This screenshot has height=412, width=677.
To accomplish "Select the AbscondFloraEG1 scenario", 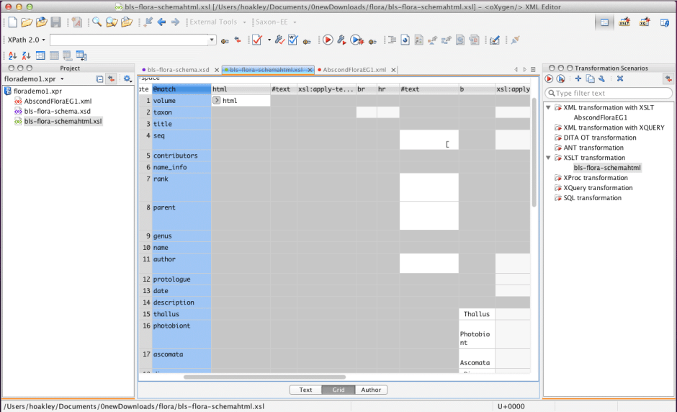I will point(601,117).
